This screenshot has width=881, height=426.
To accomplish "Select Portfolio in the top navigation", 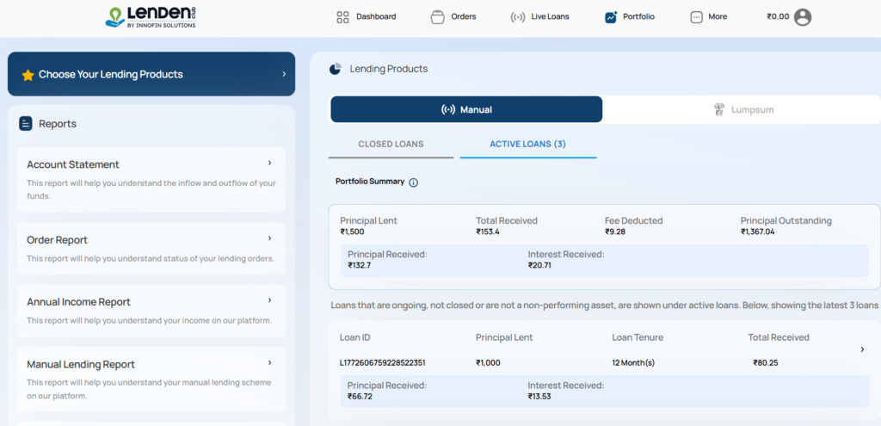I will pyautogui.click(x=629, y=17).
